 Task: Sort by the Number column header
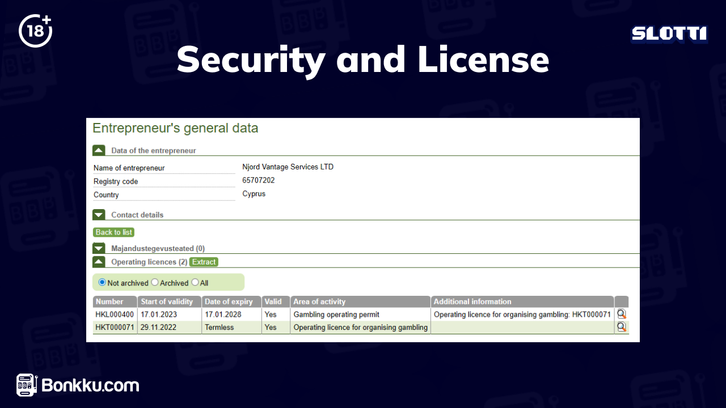(x=115, y=301)
